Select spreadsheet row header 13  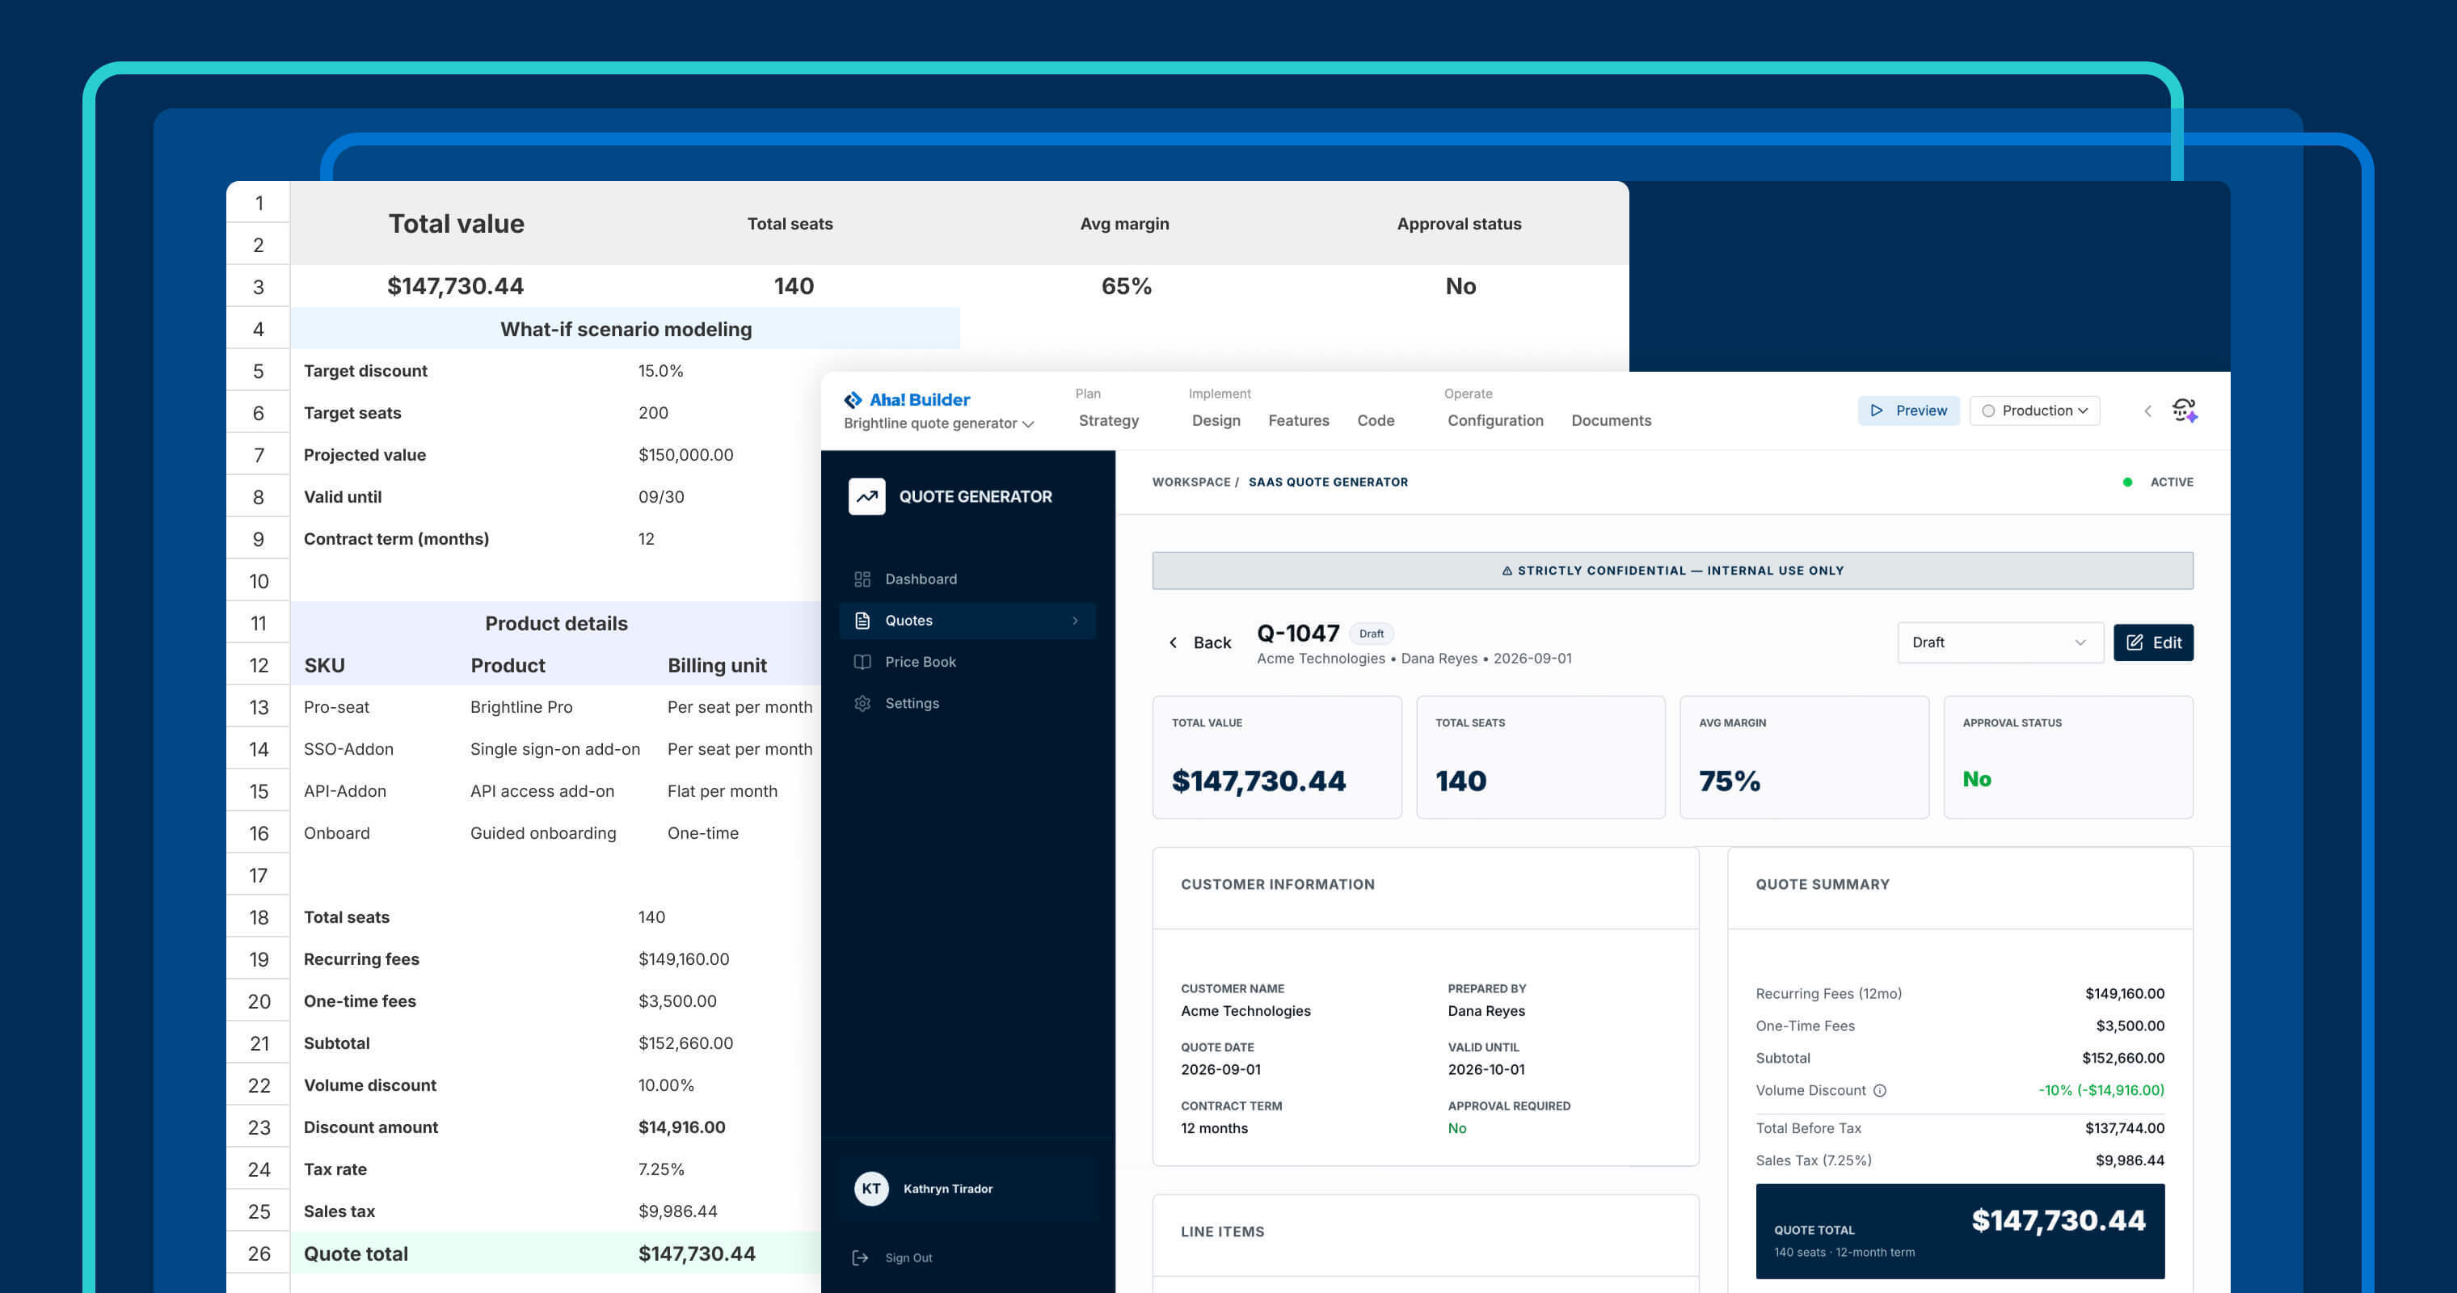(259, 708)
